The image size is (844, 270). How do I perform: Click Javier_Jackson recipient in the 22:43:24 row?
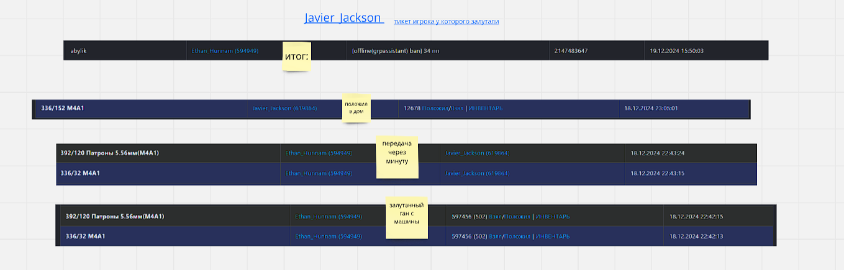pyautogui.click(x=477, y=153)
